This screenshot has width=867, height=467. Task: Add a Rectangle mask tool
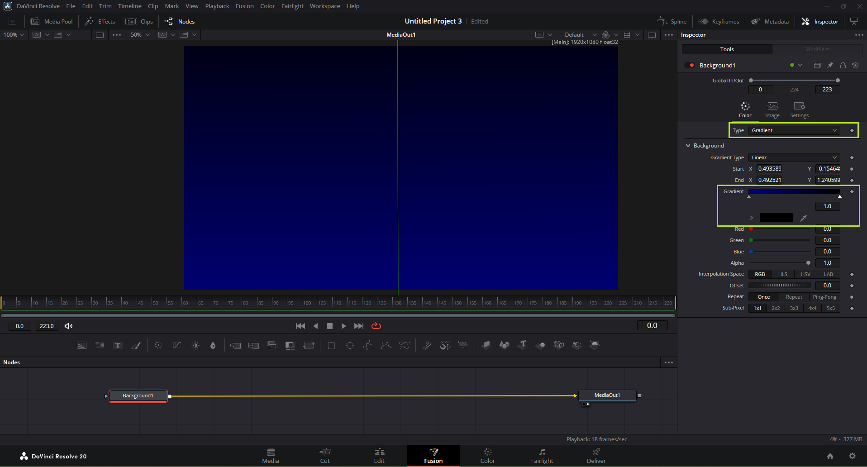click(x=332, y=345)
